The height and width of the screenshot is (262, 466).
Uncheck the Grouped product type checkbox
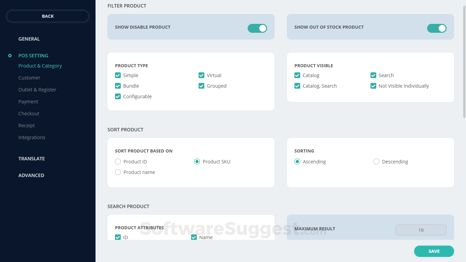click(202, 86)
